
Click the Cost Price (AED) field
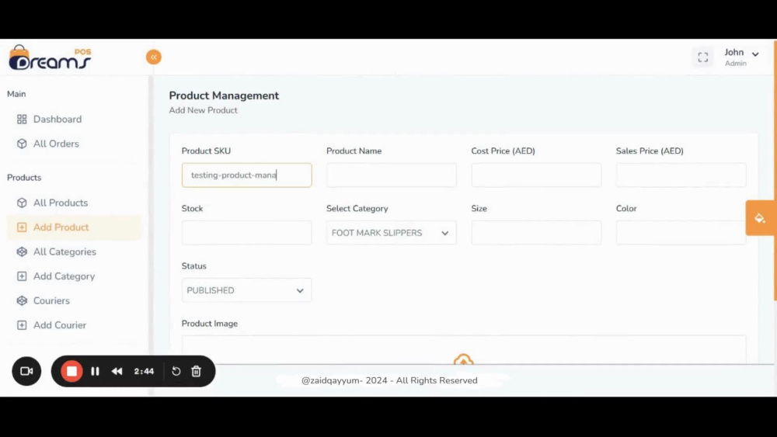tap(536, 175)
